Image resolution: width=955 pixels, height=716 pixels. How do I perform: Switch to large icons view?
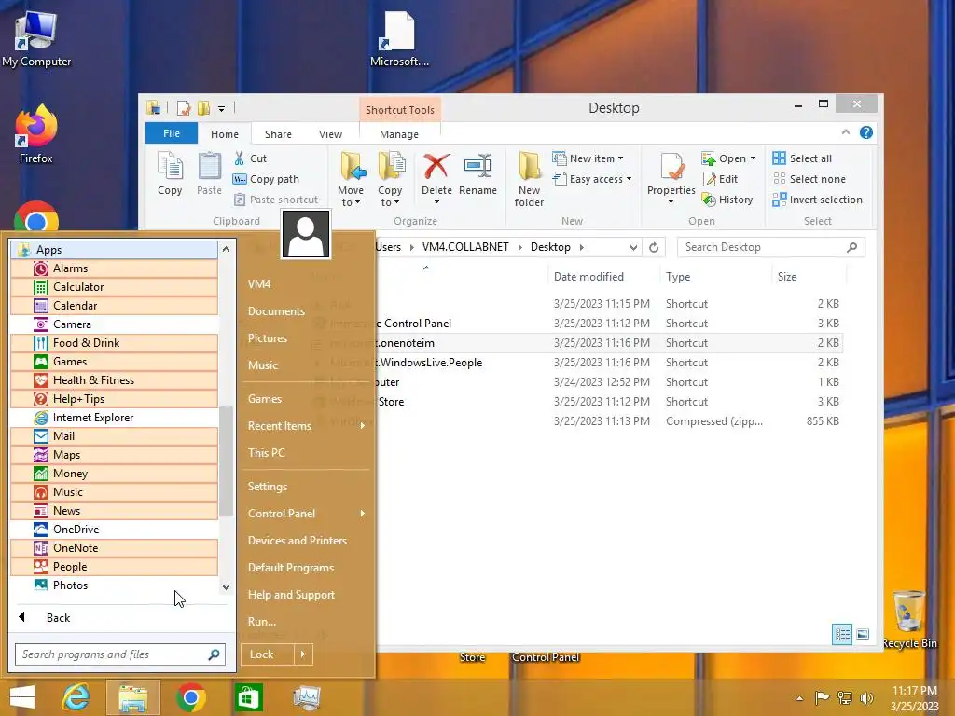(x=863, y=634)
